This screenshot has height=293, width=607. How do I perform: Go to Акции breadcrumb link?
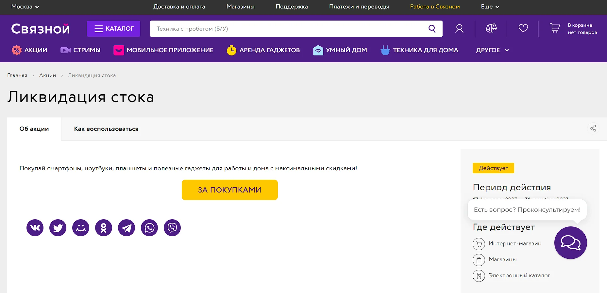coord(47,75)
